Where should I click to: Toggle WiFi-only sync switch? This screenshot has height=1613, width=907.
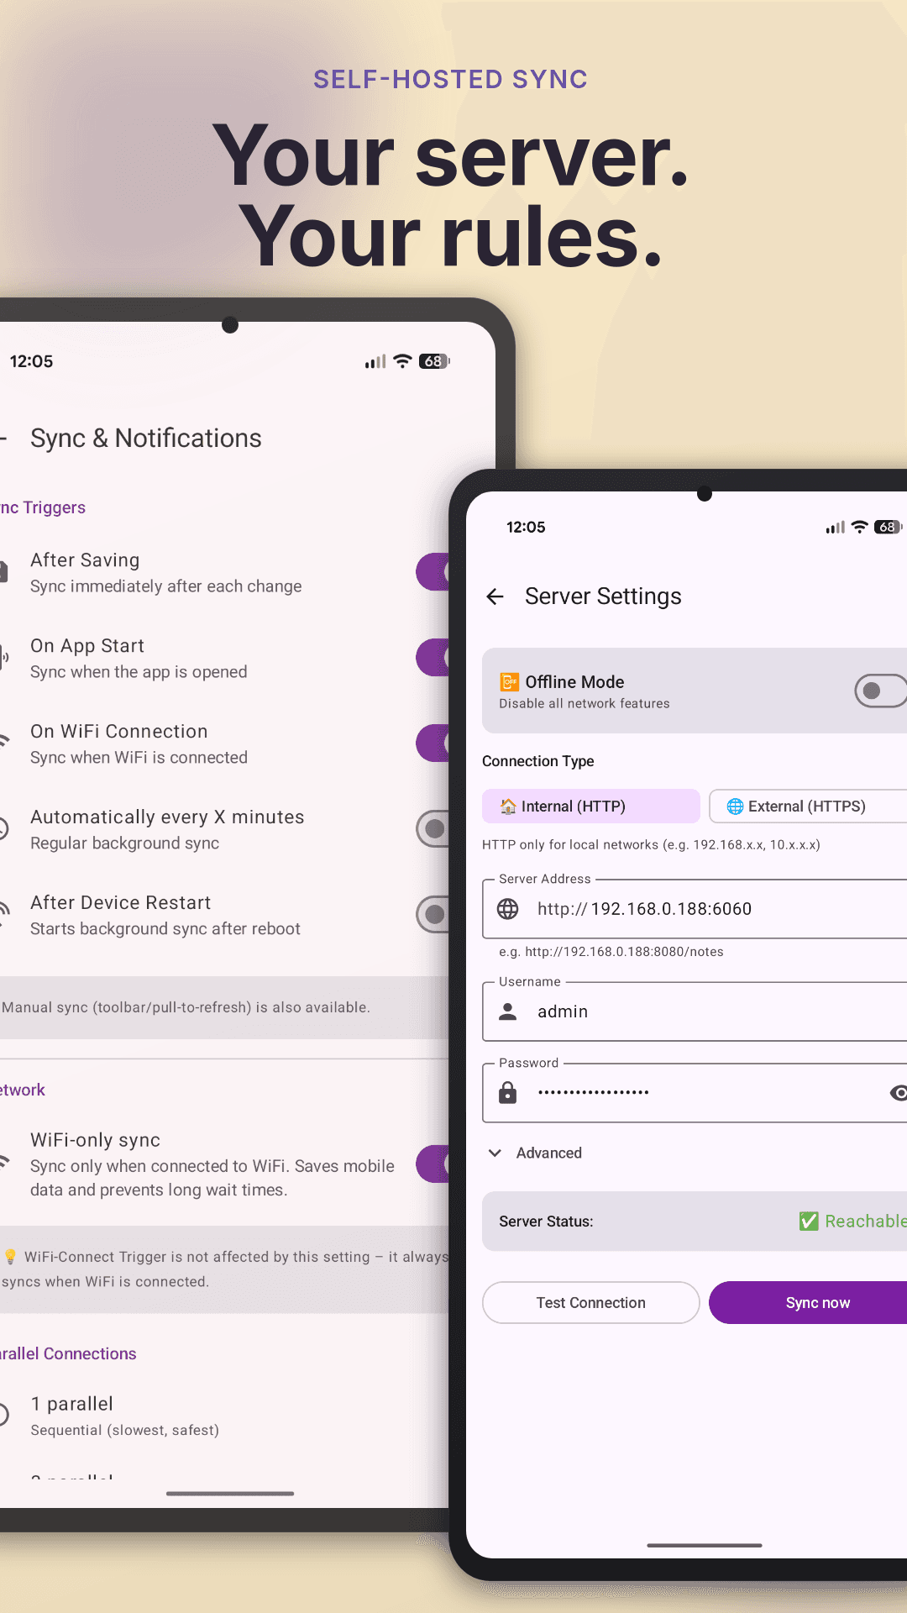pyautogui.click(x=433, y=1164)
